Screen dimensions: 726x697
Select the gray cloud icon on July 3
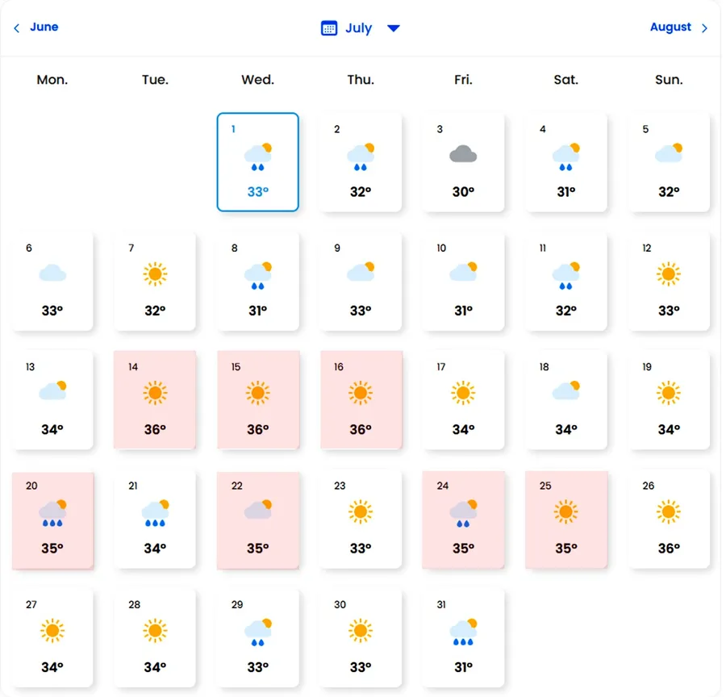click(x=463, y=153)
